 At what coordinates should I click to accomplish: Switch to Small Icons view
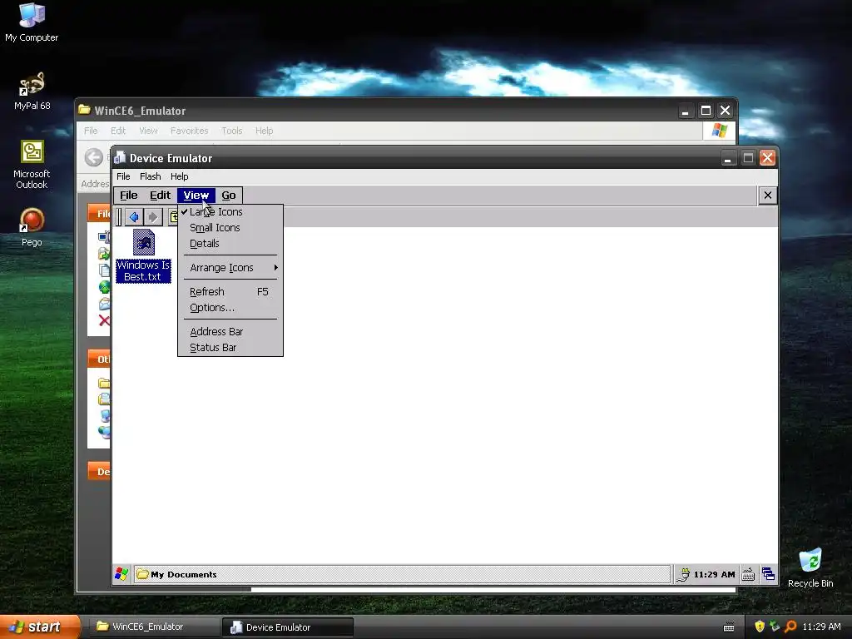[x=230, y=228]
